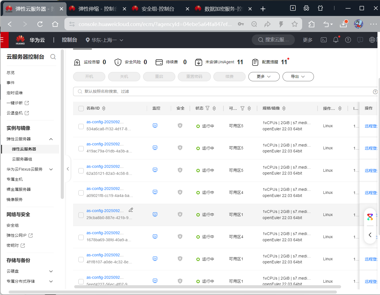Click the table horizontal scrollbar
Viewport: 380px width, 295px height.
pyautogui.click(x=208, y=287)
